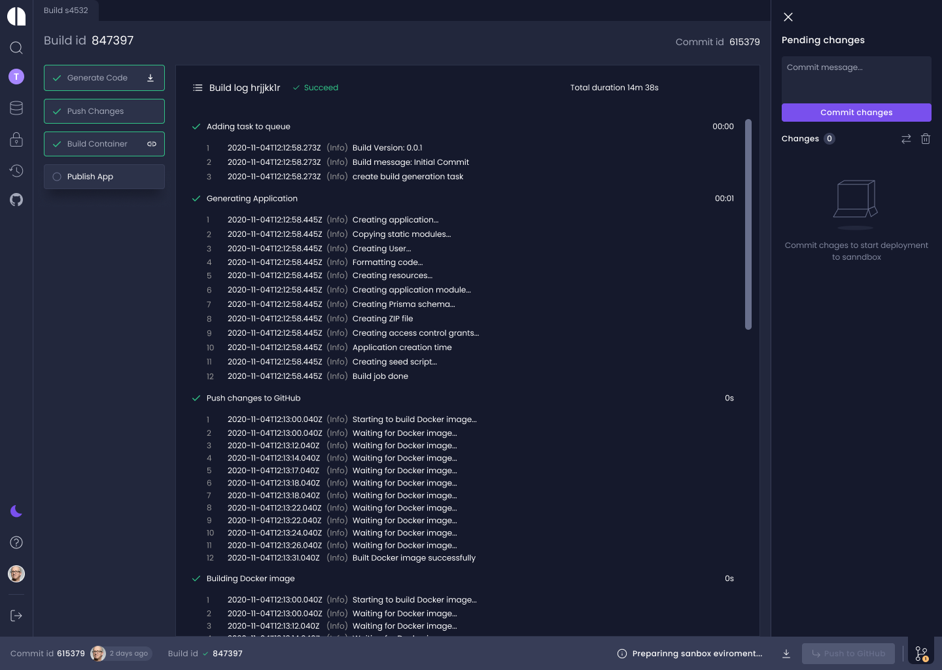Toggle dark mode with moon icon
Screen dimensions: 942x670
point(16,511)
